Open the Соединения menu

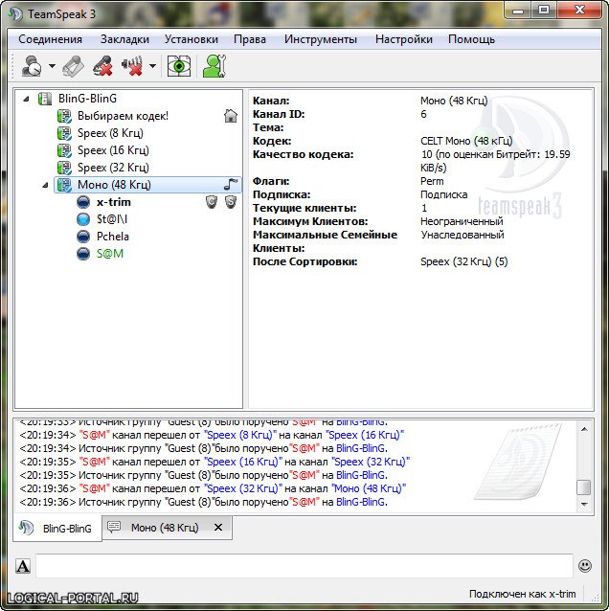click(50, 39)
